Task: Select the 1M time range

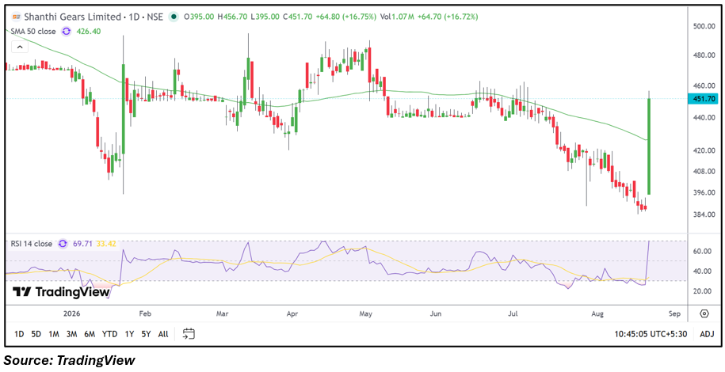Action: click(x=54, y=334)
